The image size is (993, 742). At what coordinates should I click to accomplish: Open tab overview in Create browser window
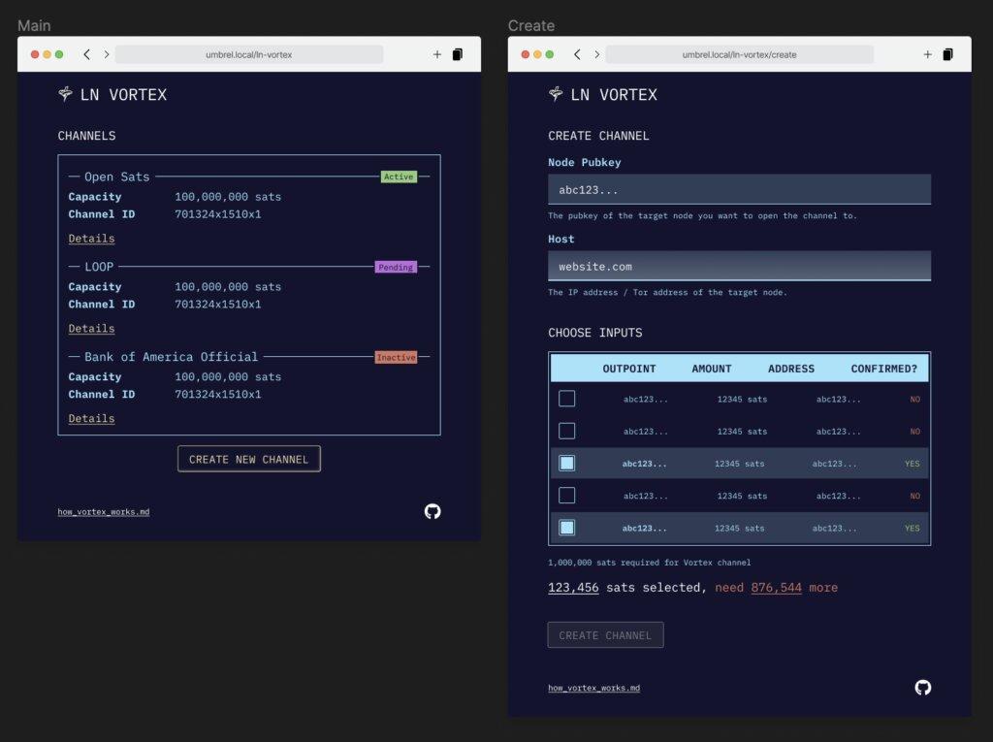pos(947,54)
